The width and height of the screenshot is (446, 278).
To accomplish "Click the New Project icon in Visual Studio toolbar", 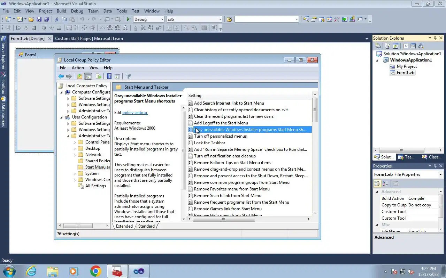I will [x=8, y=19].
